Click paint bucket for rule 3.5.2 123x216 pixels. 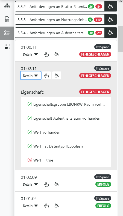[111, 6]
